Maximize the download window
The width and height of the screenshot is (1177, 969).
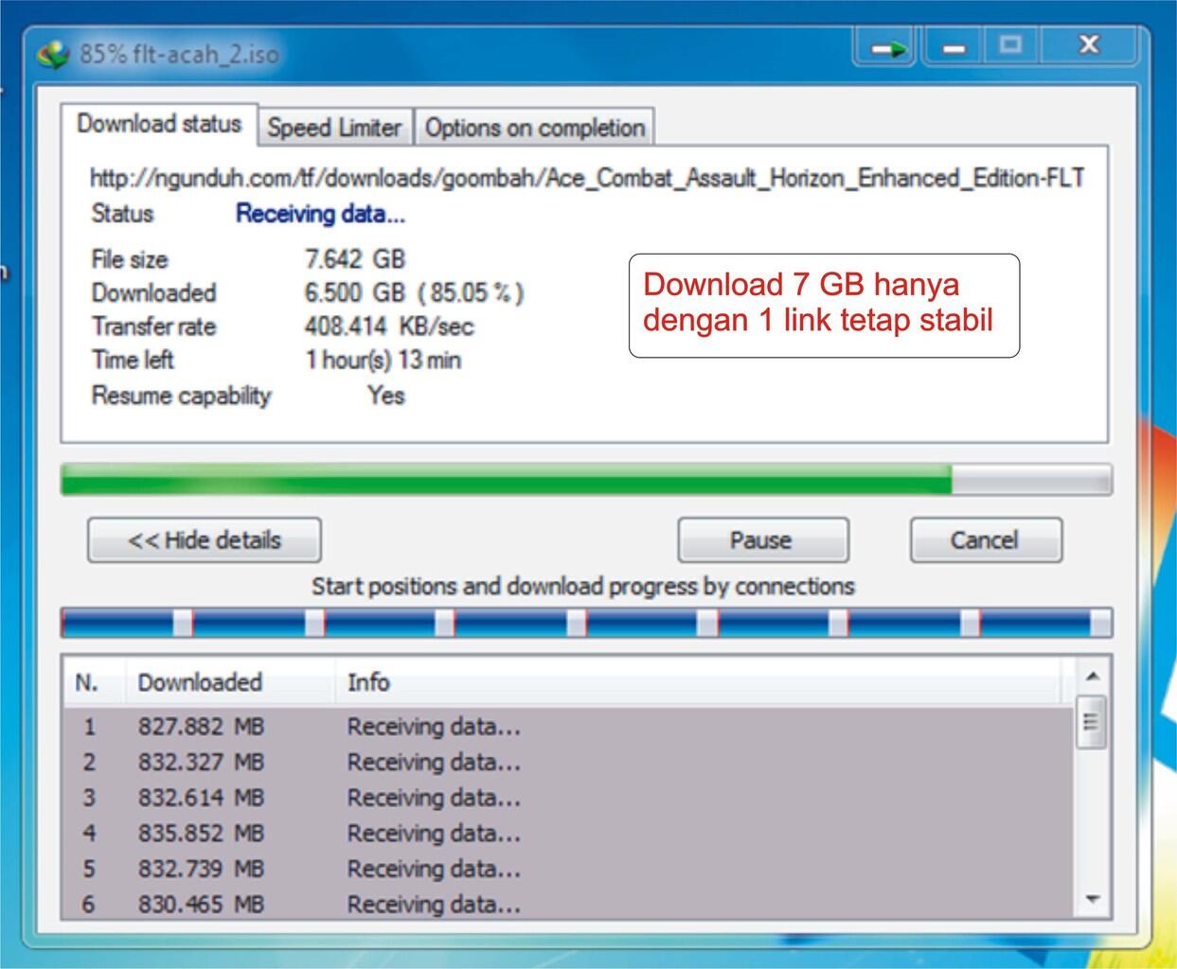(1011, 45)
